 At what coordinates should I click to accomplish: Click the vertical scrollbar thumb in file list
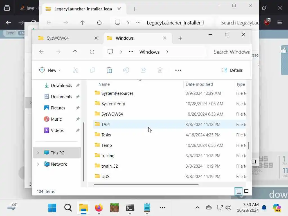249,145
